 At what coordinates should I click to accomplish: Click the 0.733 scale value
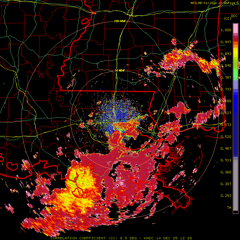tap(226, 89)
